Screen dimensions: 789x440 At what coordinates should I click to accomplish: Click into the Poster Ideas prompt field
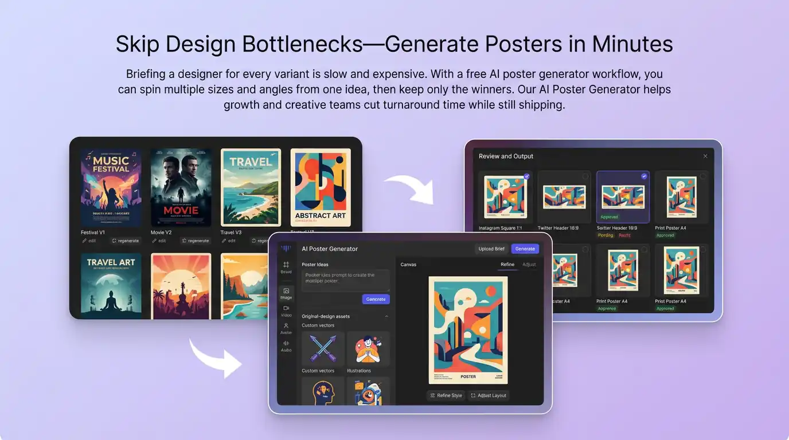pos(346,281)
